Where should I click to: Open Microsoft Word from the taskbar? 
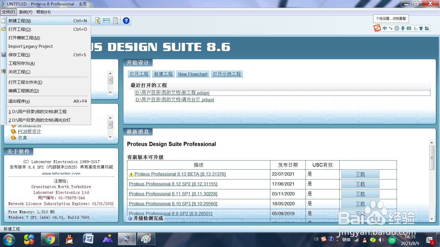88,239
